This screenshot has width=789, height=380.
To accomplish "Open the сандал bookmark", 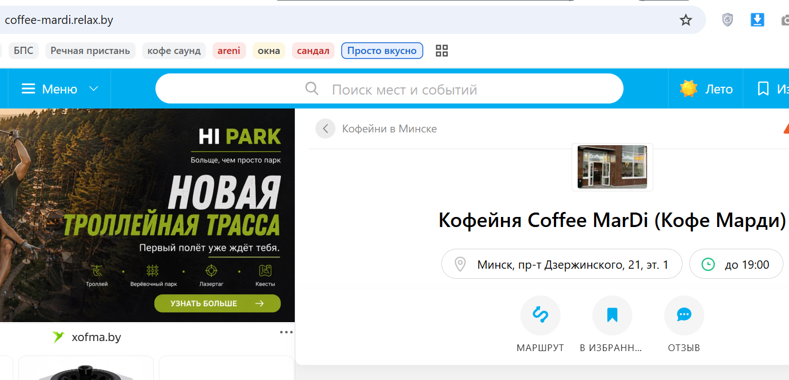I will pos(313,51).
